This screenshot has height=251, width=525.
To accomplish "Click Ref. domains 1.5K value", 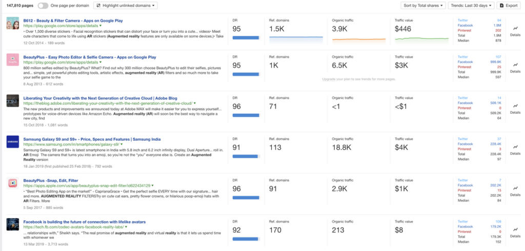I will pos(276,29).
